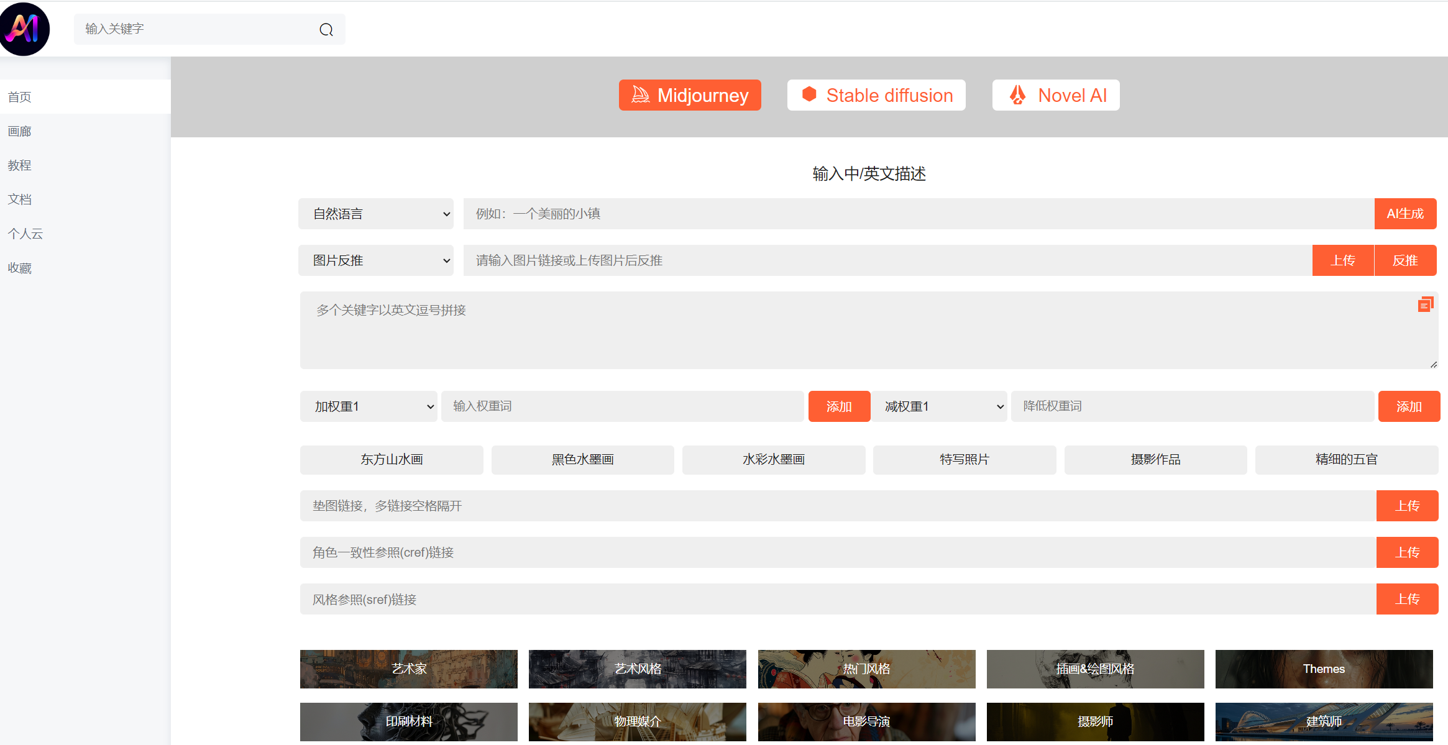Focus the top keyword search box

tap(209, 29)
